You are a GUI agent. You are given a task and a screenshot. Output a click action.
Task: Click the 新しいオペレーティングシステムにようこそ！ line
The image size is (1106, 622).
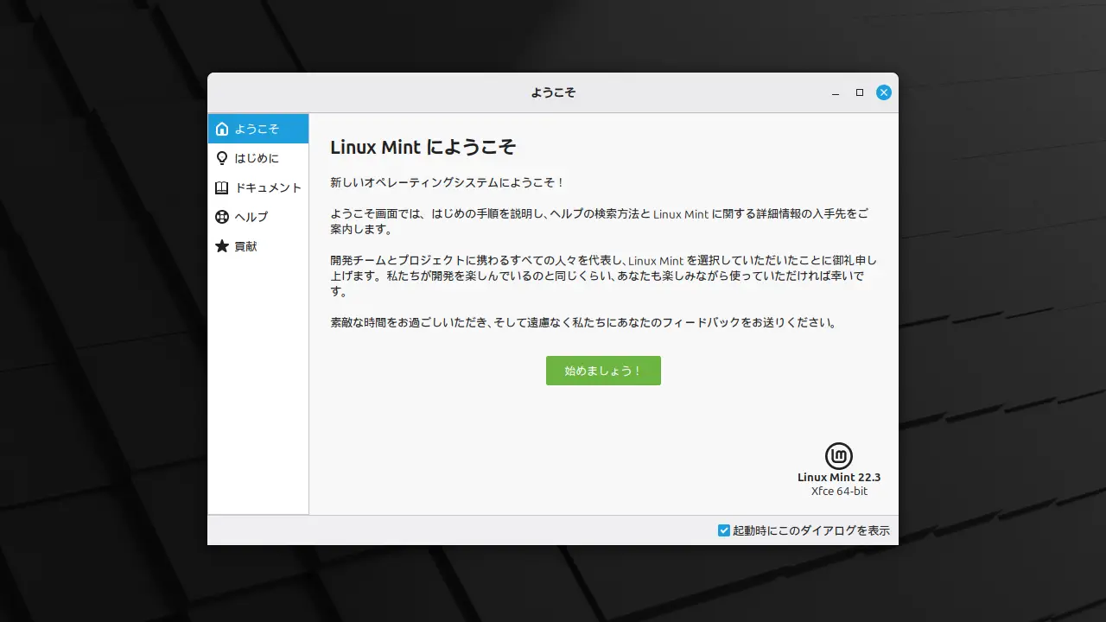(x=448, y=183)
